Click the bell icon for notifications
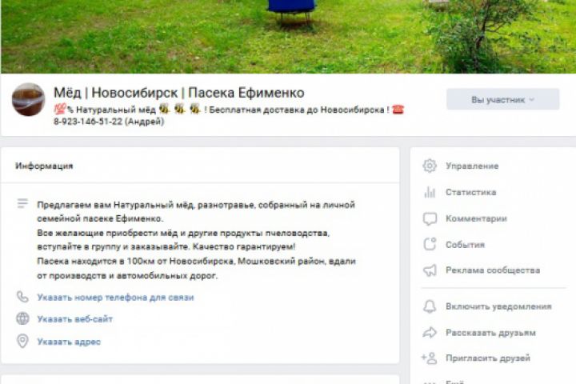This screenshot has width=576, height=384. (x=430, y=306)
